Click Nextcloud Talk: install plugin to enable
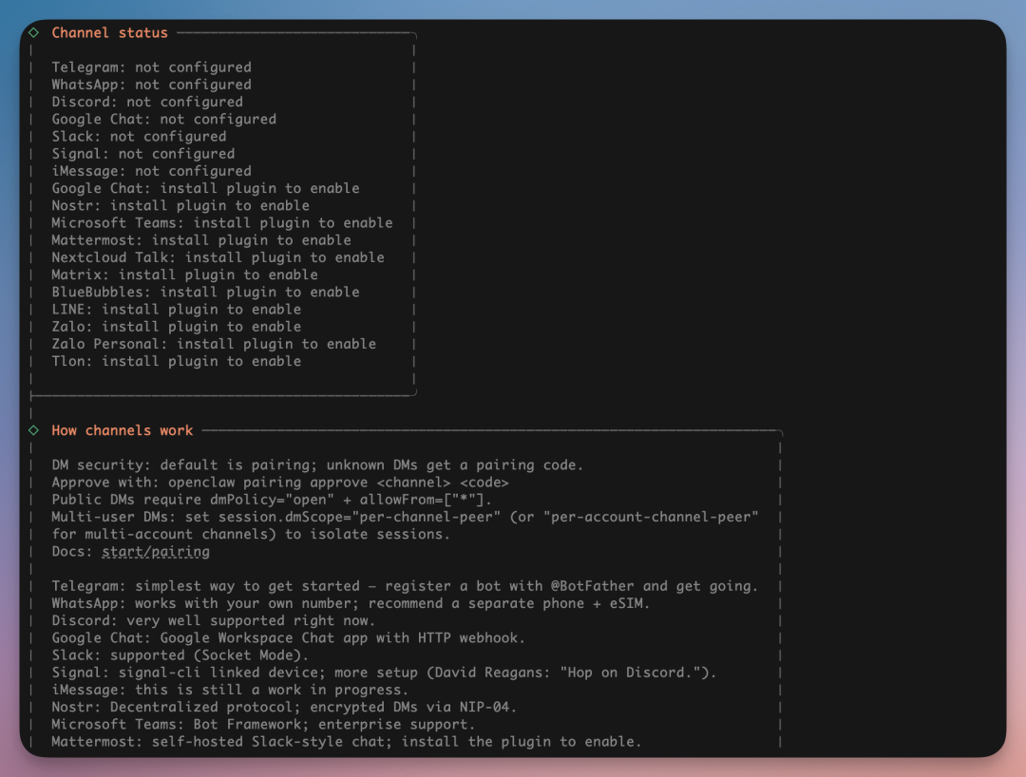1026x777 pixels. (218, 257)
